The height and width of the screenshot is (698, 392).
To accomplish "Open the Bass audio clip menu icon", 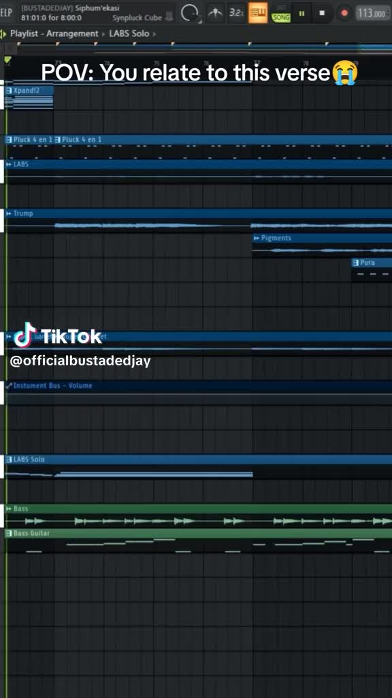I will 8,509.
